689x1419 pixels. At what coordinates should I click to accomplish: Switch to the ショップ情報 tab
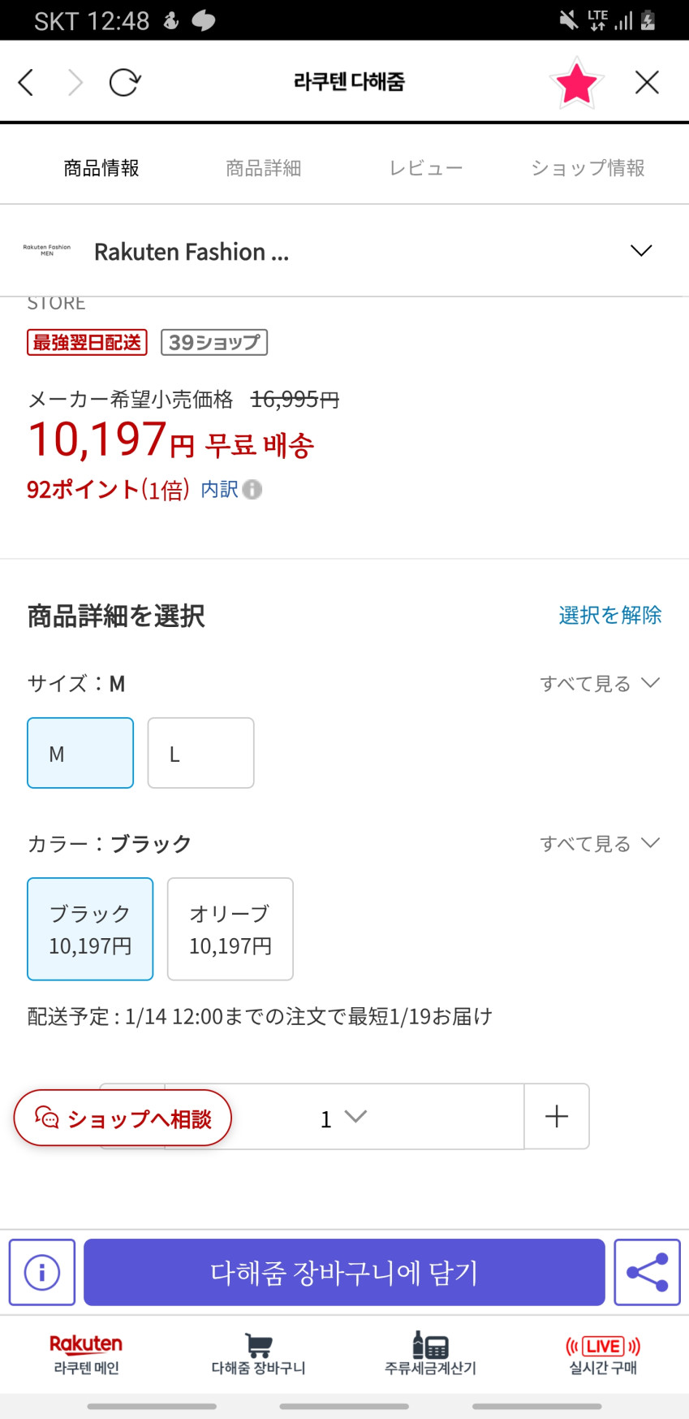pyautogui.click(x=588, y=168)
